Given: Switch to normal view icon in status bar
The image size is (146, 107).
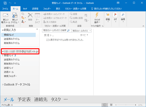Looking at the screenshot, I should pos(105,105).
